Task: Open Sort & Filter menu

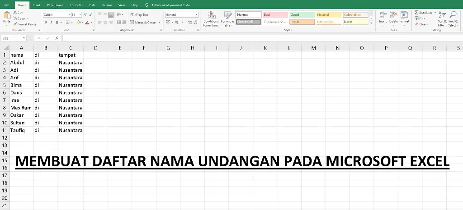Action: [x=442, y=19]
